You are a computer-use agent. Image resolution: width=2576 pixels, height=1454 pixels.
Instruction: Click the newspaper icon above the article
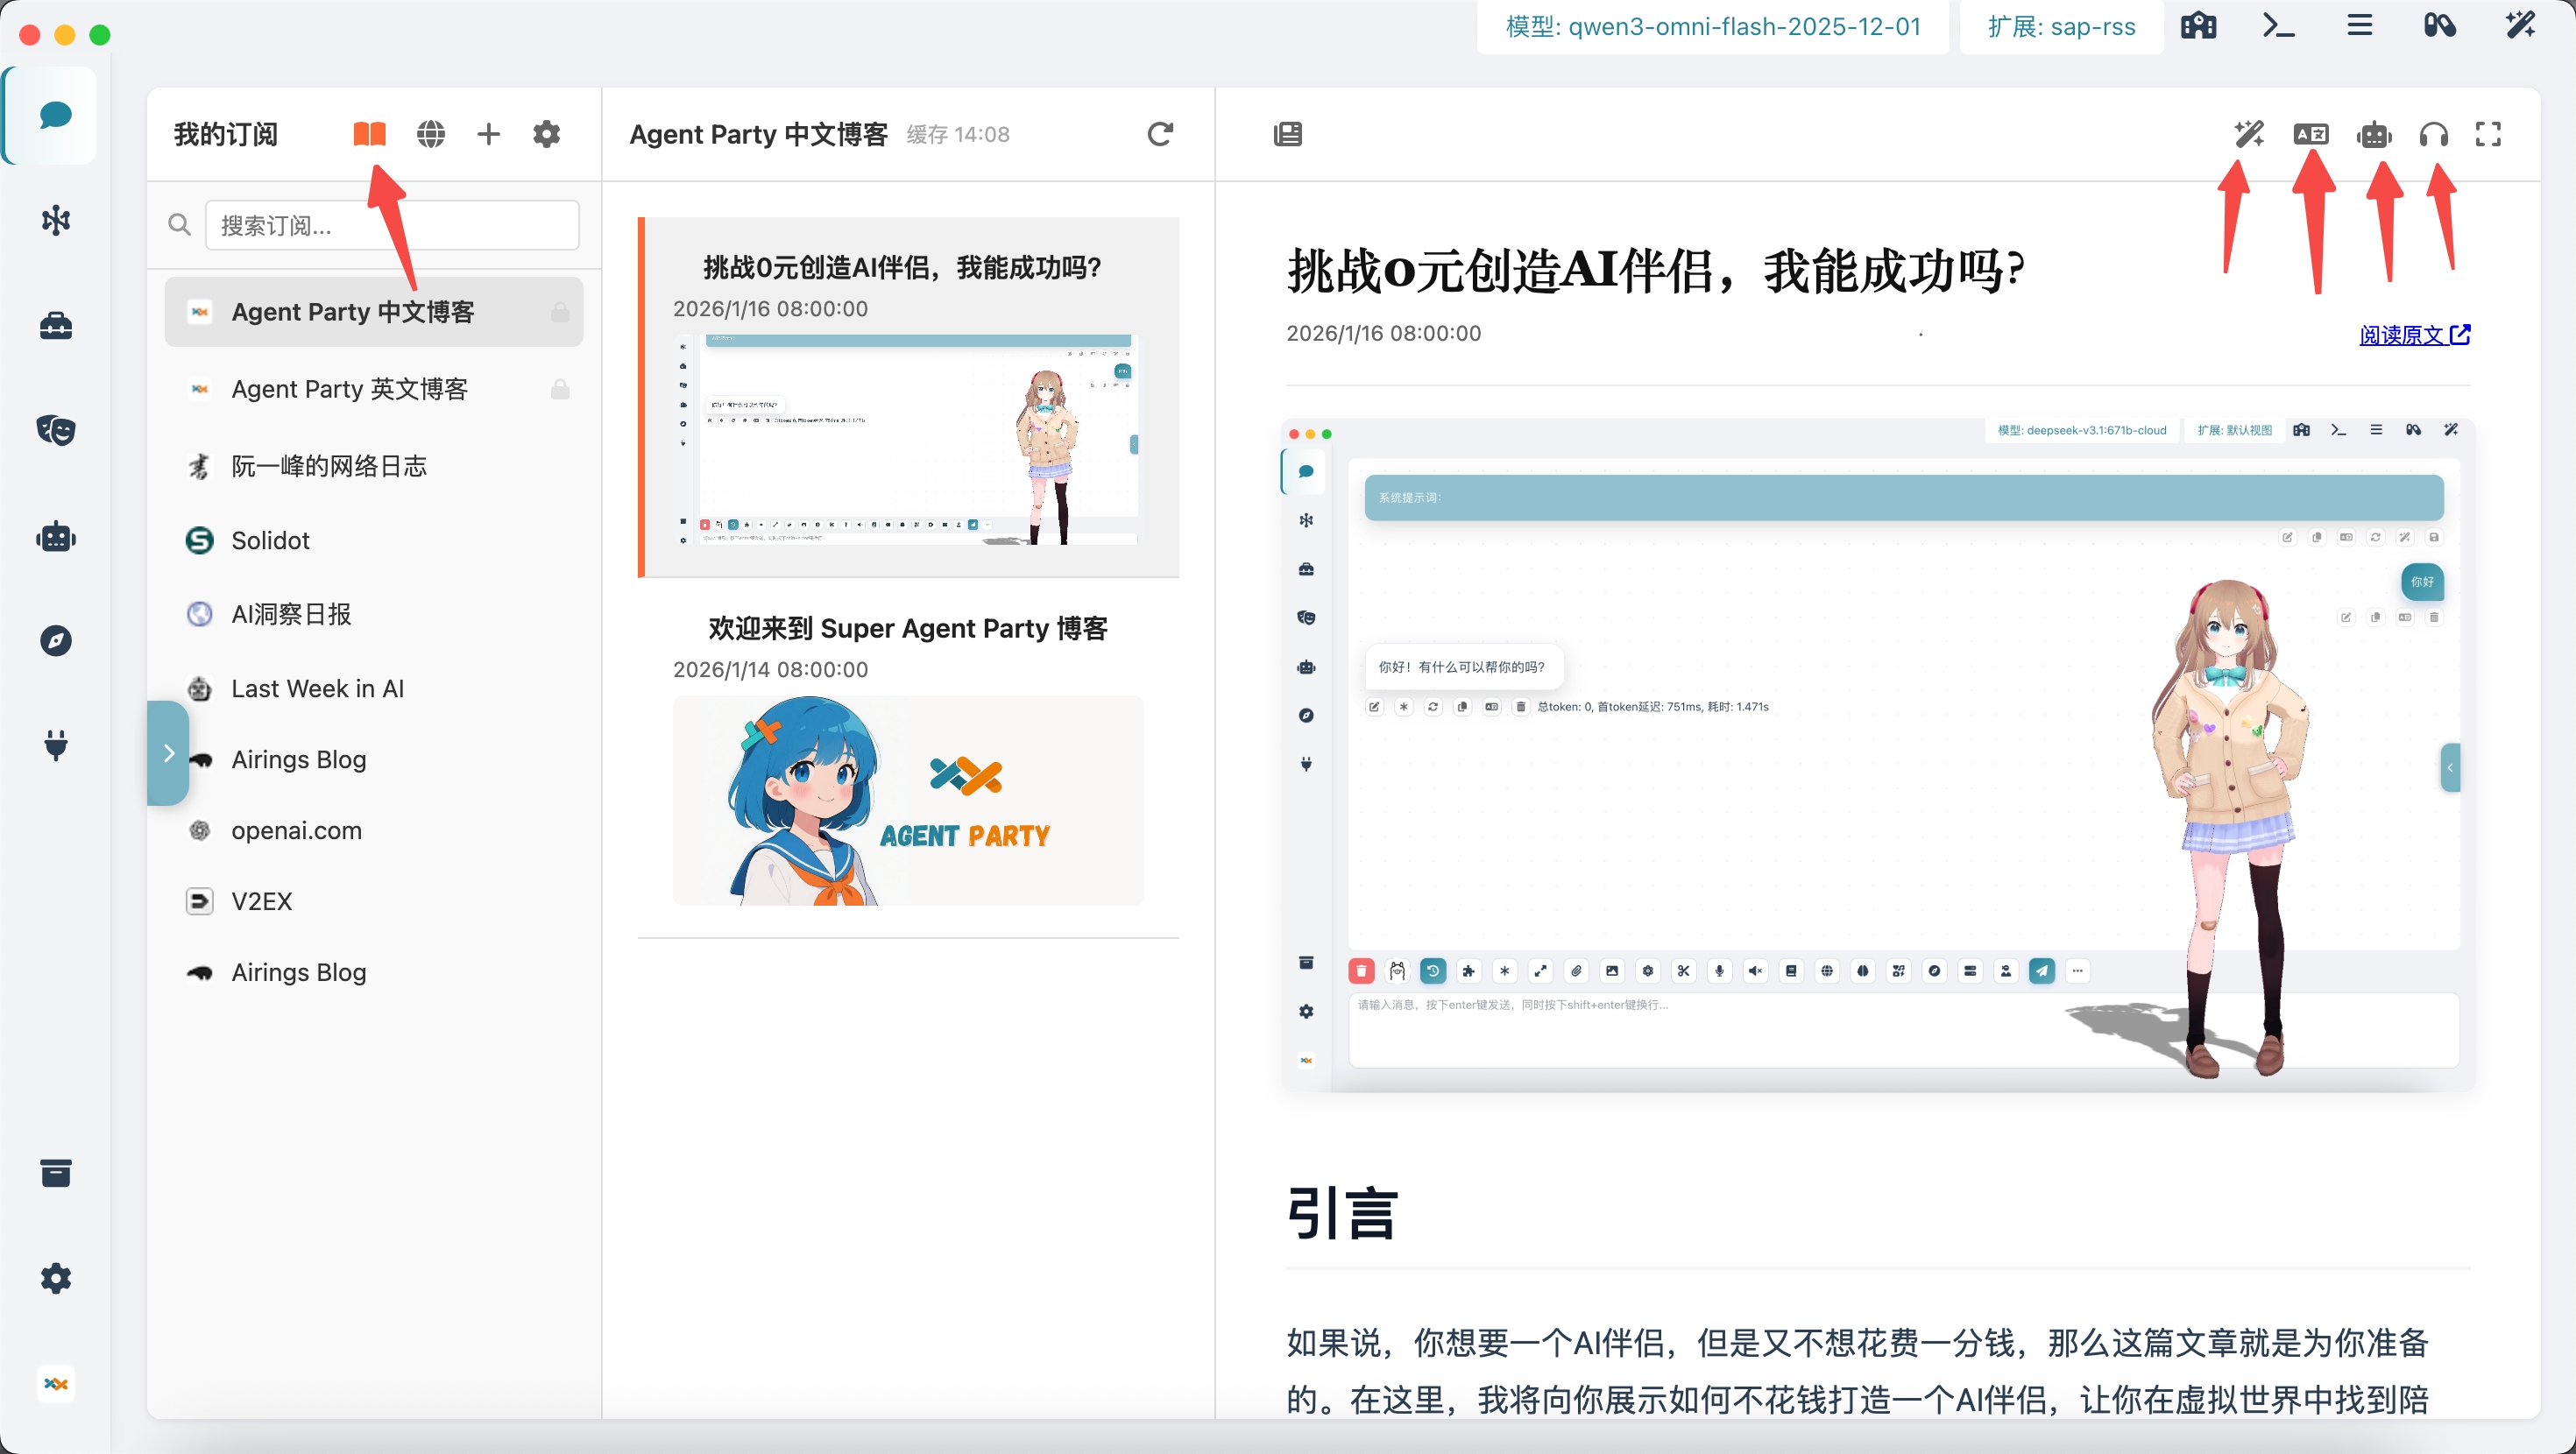pyautogui.click(x=1288, y=134)
